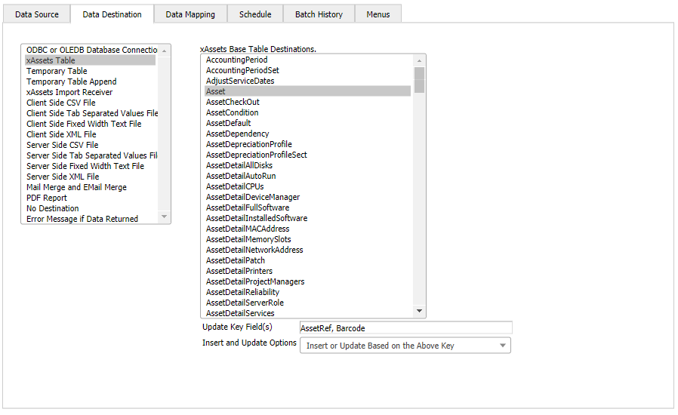This screenshot has width=678, height=415.
Task: Select AssetDefault table
Action: [x=307, y=124]
